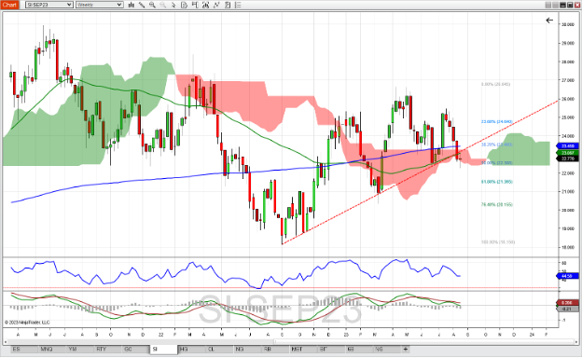Click the Zoom In magnifier icon
Image resolution: width=582 pixels, height=358 pixels.
pos(152,5)
